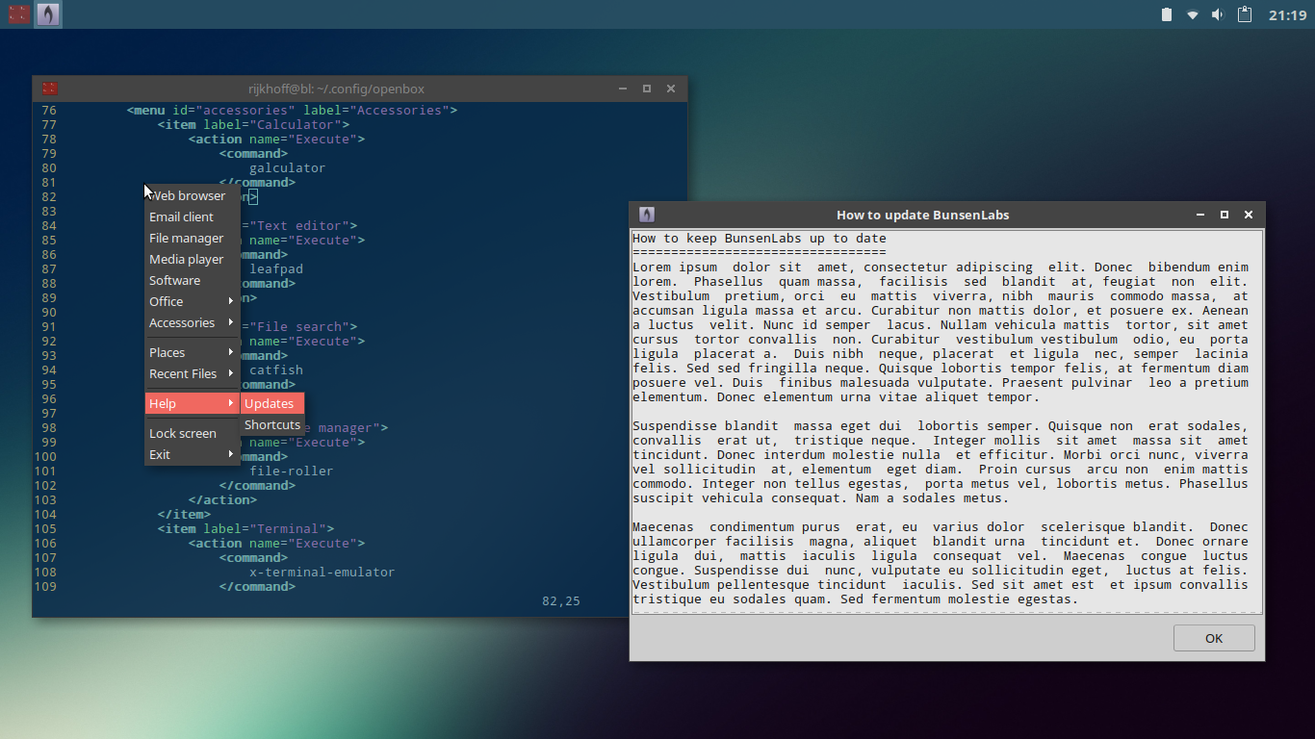Viewport: 1315px width, 739px height.
Task: Maximize the openbox terminal window
Action: tap(647, 89)
